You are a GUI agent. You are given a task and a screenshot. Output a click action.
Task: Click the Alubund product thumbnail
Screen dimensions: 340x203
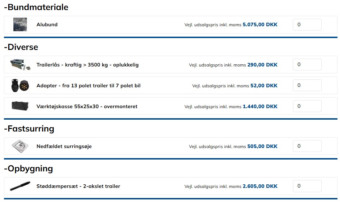click(x=20, y=25)
